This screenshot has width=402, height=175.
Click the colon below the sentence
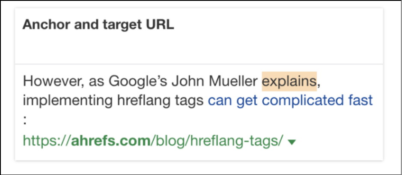[25, 120]
